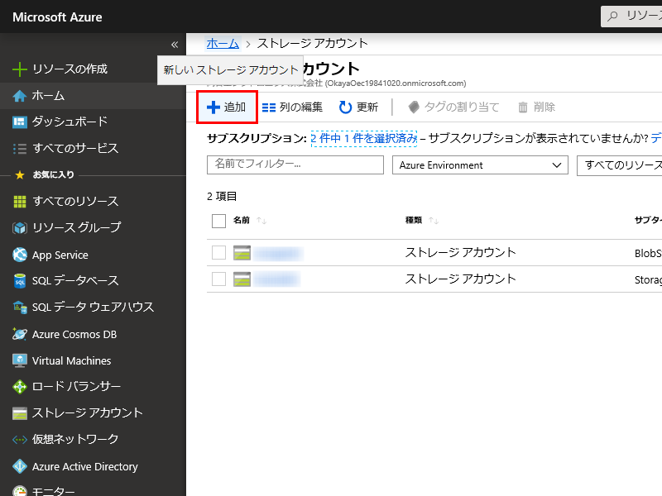Select ダッシュボード in sidebar menu
This screenshot has width=662, height=496.
pyautogui.click(x=70, y=122)
